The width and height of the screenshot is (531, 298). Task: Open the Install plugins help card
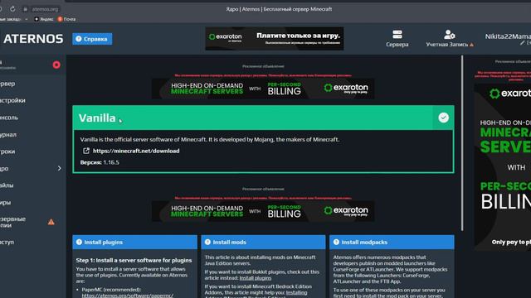coord(134,242)
